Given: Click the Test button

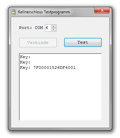Looking at the screenshot, I should click(83, 42).
